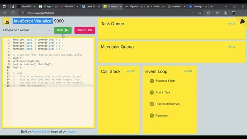The image size is (247, 139).
Task: Open the Call Stack ABOUT link
Action: (131, 71)
